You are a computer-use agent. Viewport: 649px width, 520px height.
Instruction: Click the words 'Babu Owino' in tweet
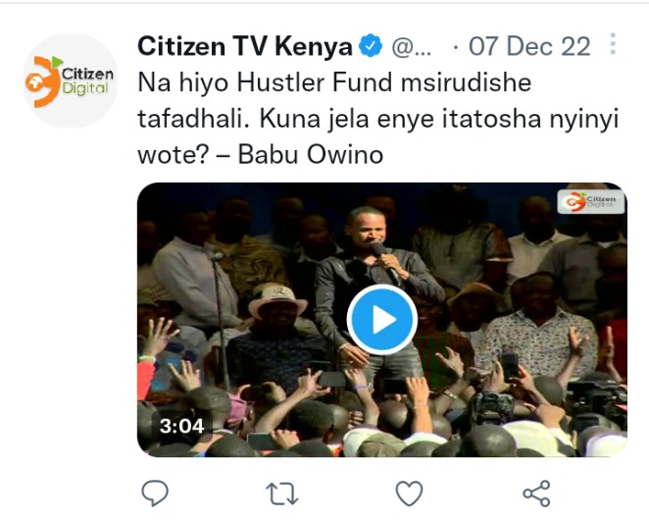click(x=311, y=155)
